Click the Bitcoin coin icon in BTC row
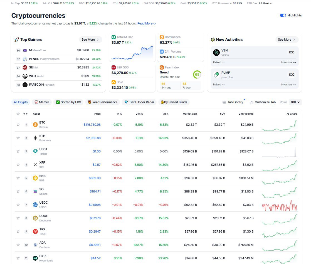The width and height of the screenshot is (311, 264). click(35, 125)
